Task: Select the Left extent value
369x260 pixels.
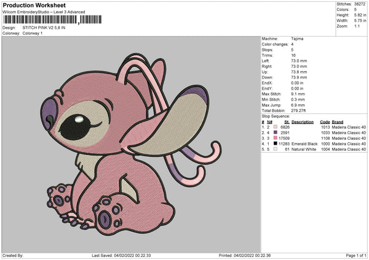Action: click(x=299, y=61)
